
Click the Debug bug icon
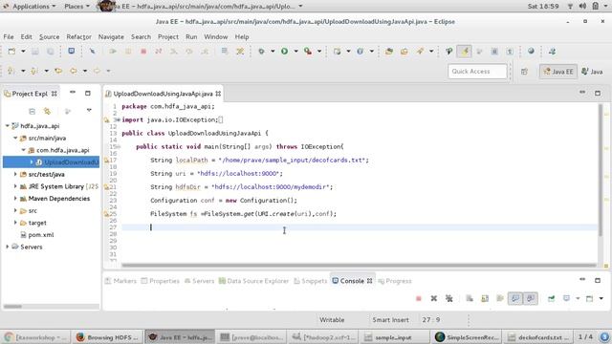(x=261, y=51)
